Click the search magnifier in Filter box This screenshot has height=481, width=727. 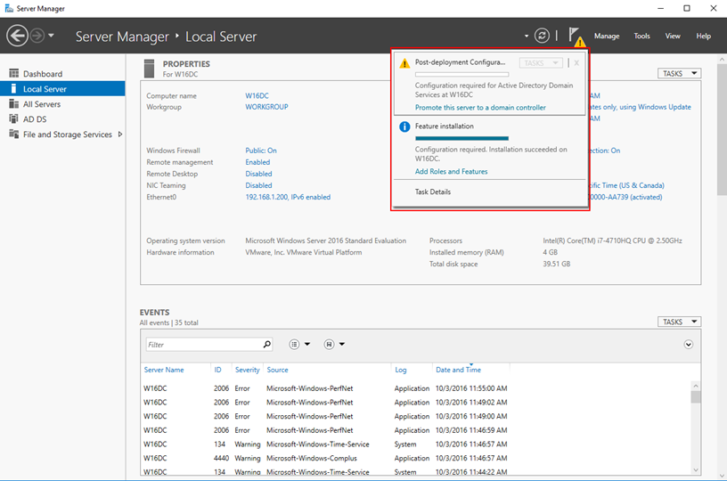267,345
